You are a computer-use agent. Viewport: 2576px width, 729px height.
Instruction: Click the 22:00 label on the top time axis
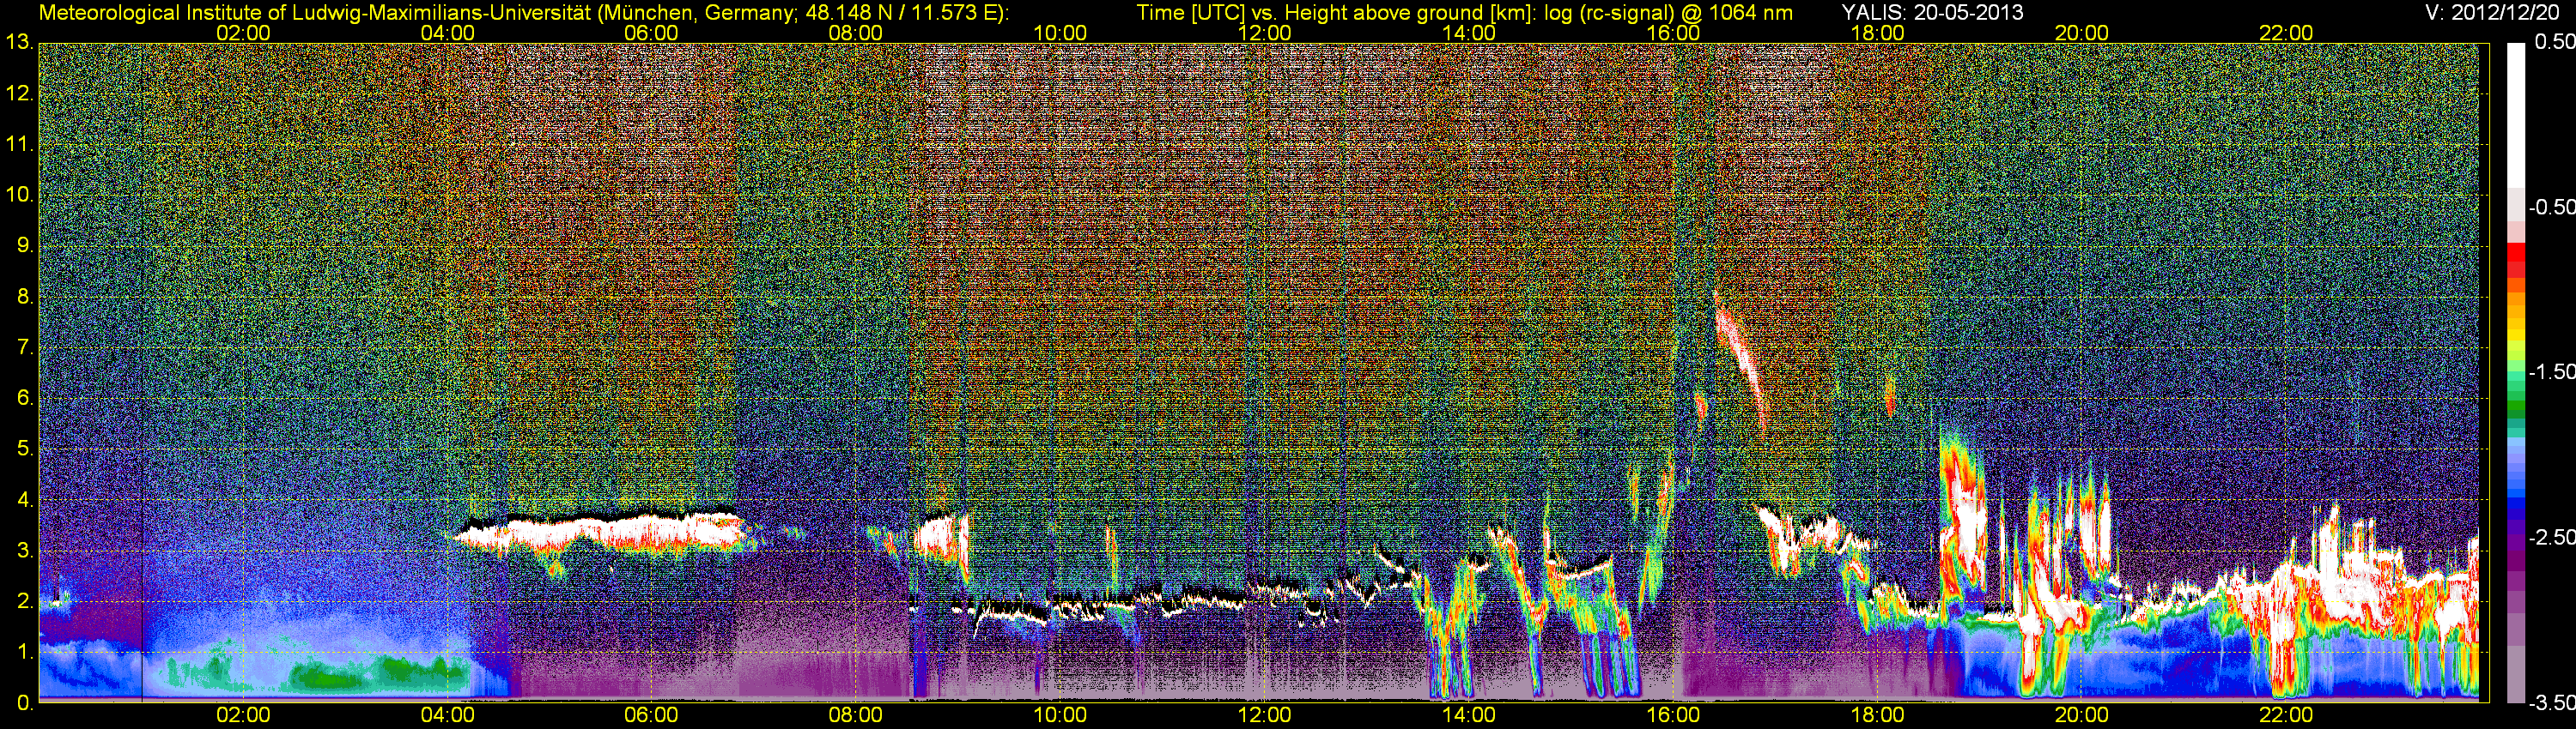(2286, 33)
